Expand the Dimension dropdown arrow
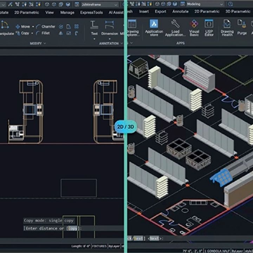Image resolution: width=253 pixels, height=253 pixels. (110, 39)
